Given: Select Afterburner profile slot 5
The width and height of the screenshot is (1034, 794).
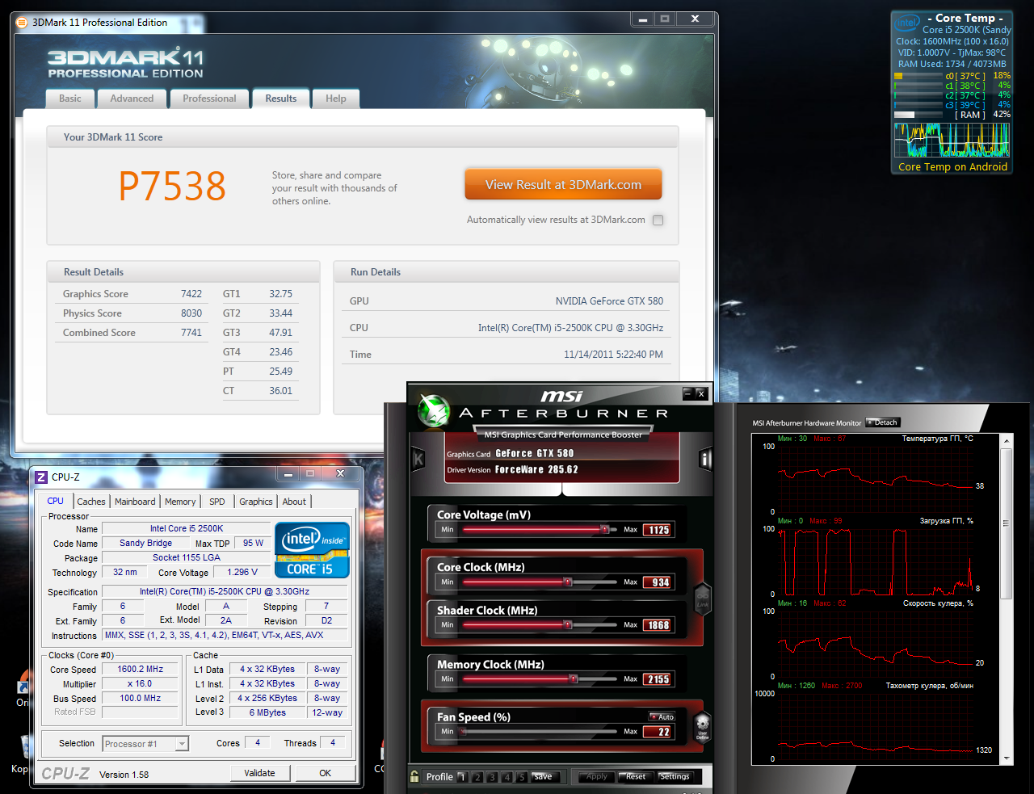Looking at the screenshot, I should 522,777.
